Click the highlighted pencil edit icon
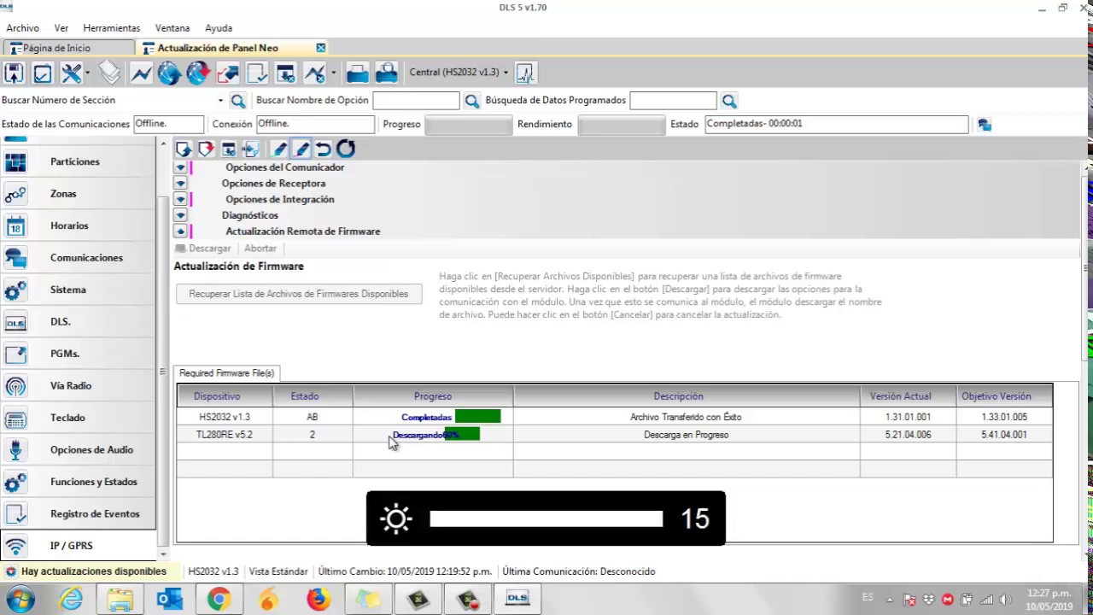This screenshot has height=615, width=1093. [x=301, y=149]
